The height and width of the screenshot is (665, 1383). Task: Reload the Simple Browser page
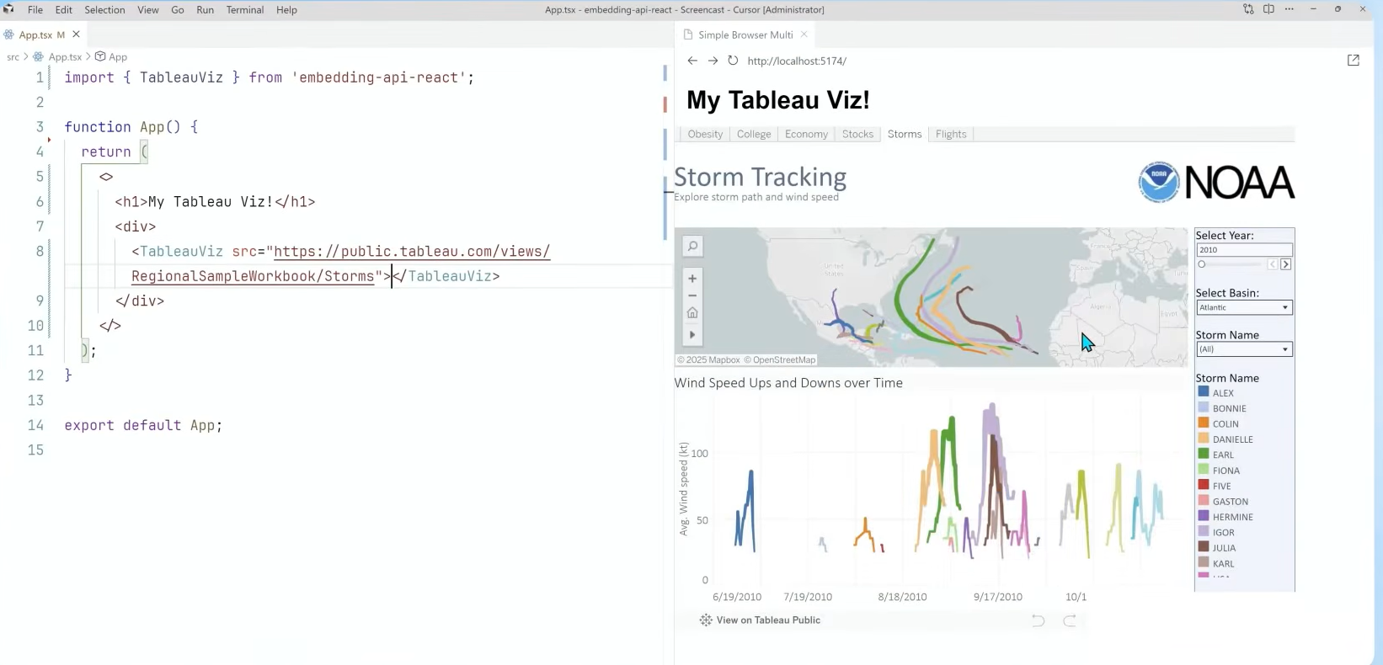pos(733,61)
